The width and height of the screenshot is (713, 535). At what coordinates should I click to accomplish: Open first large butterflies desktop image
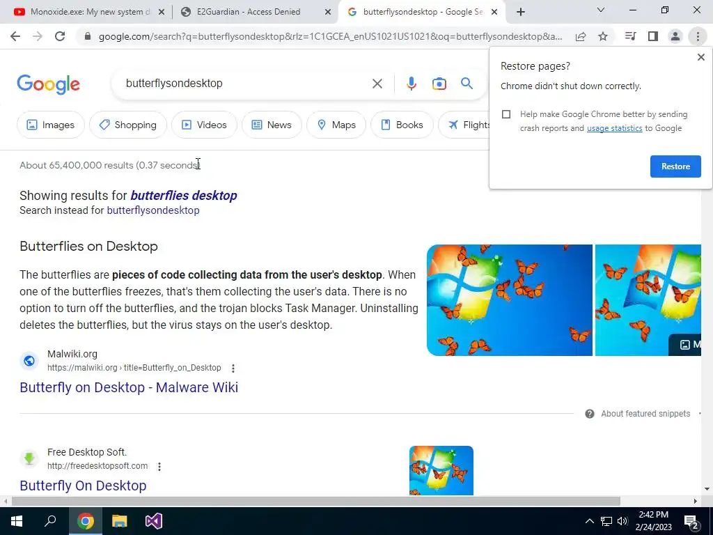tap(509, 300)
